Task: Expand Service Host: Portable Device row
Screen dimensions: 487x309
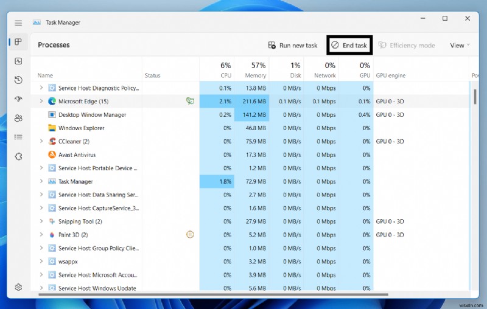Action: point(41,168)
